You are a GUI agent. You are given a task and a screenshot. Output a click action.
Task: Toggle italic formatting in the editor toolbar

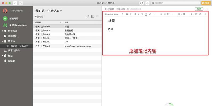tap(139, 14)
